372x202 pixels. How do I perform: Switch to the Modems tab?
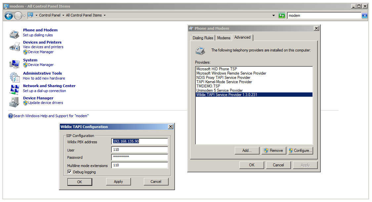coord(224,38)
